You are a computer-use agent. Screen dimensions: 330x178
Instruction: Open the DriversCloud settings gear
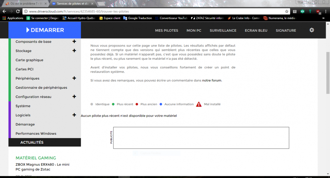(312, 30)
